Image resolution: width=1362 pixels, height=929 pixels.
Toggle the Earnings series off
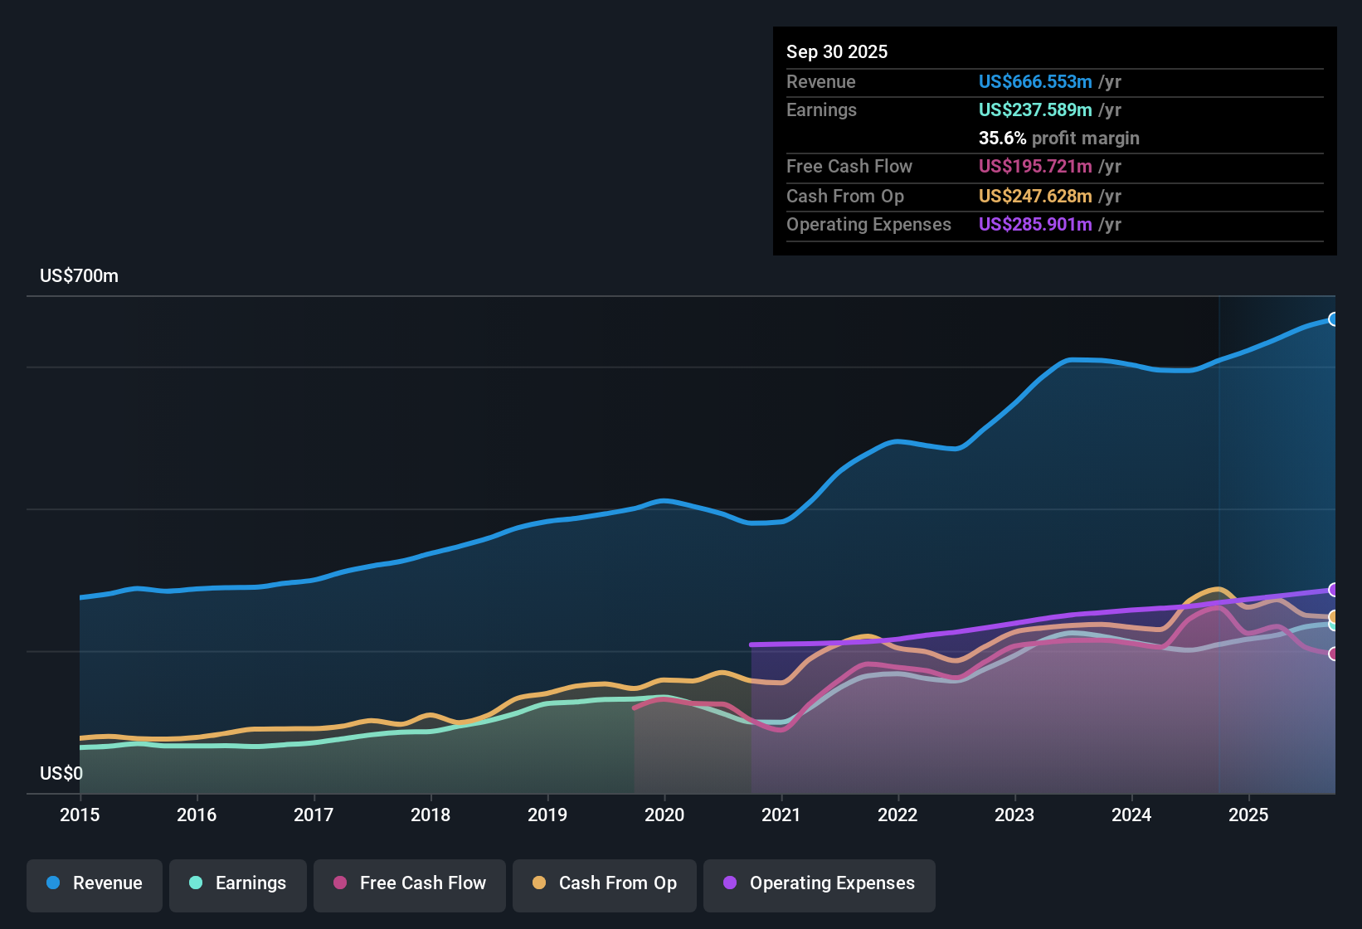click(x=238, y=883)
